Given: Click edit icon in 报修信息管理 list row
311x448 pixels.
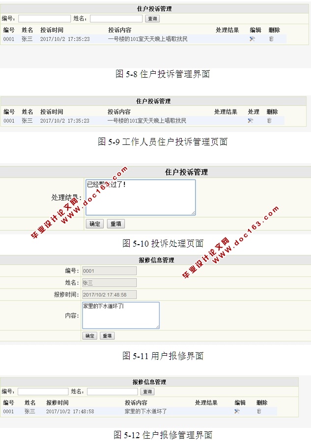Looking at the screenshot, I should pos(237,411).
